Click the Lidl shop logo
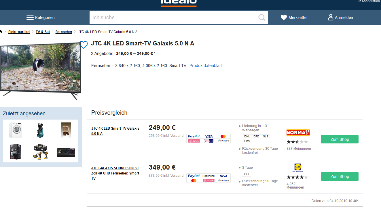Viewport: 381px width, 215px height. click(x=298, y=168)
